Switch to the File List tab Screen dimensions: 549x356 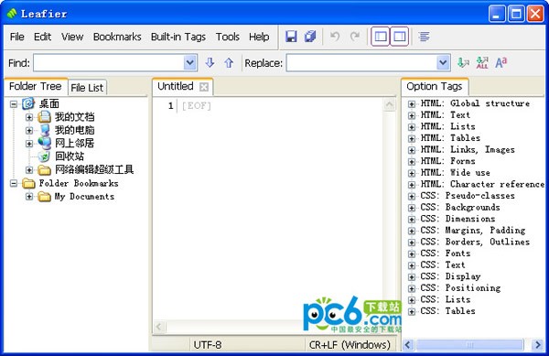pos(87,88)
